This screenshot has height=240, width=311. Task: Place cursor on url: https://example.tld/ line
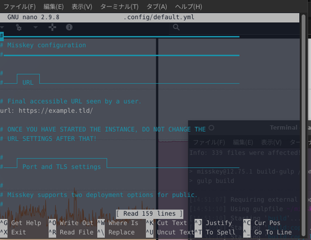tap(47, 111)
